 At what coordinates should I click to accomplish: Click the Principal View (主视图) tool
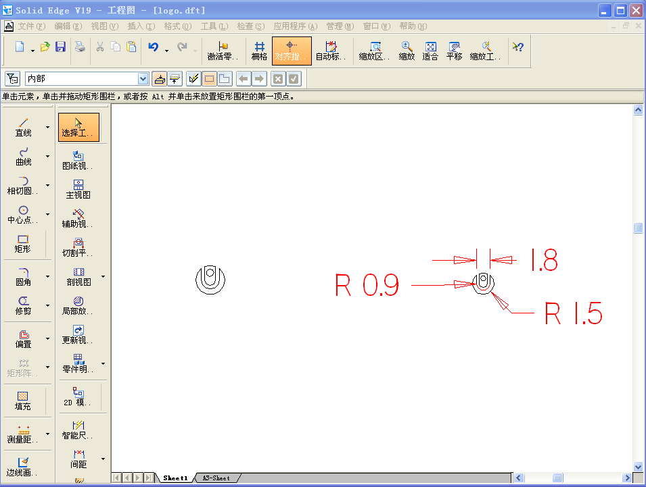pos(78,189)
